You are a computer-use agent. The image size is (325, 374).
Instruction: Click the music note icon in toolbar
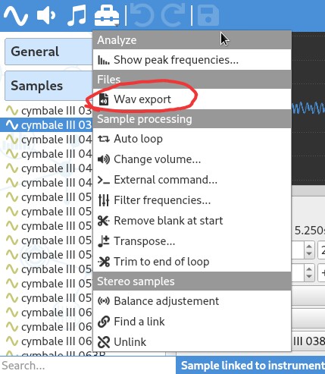coord(77,16)
